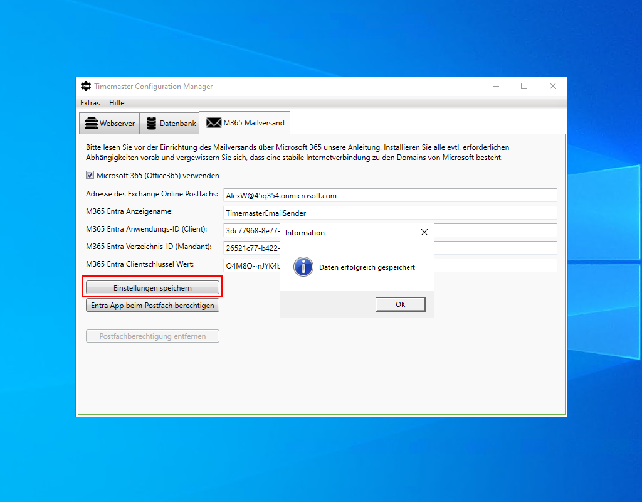Image resolution: width=642 pixels, height=502 pixels.
Task: Select the Entra Verzeichnis-ID (Mandant) field
Action: 251,248
